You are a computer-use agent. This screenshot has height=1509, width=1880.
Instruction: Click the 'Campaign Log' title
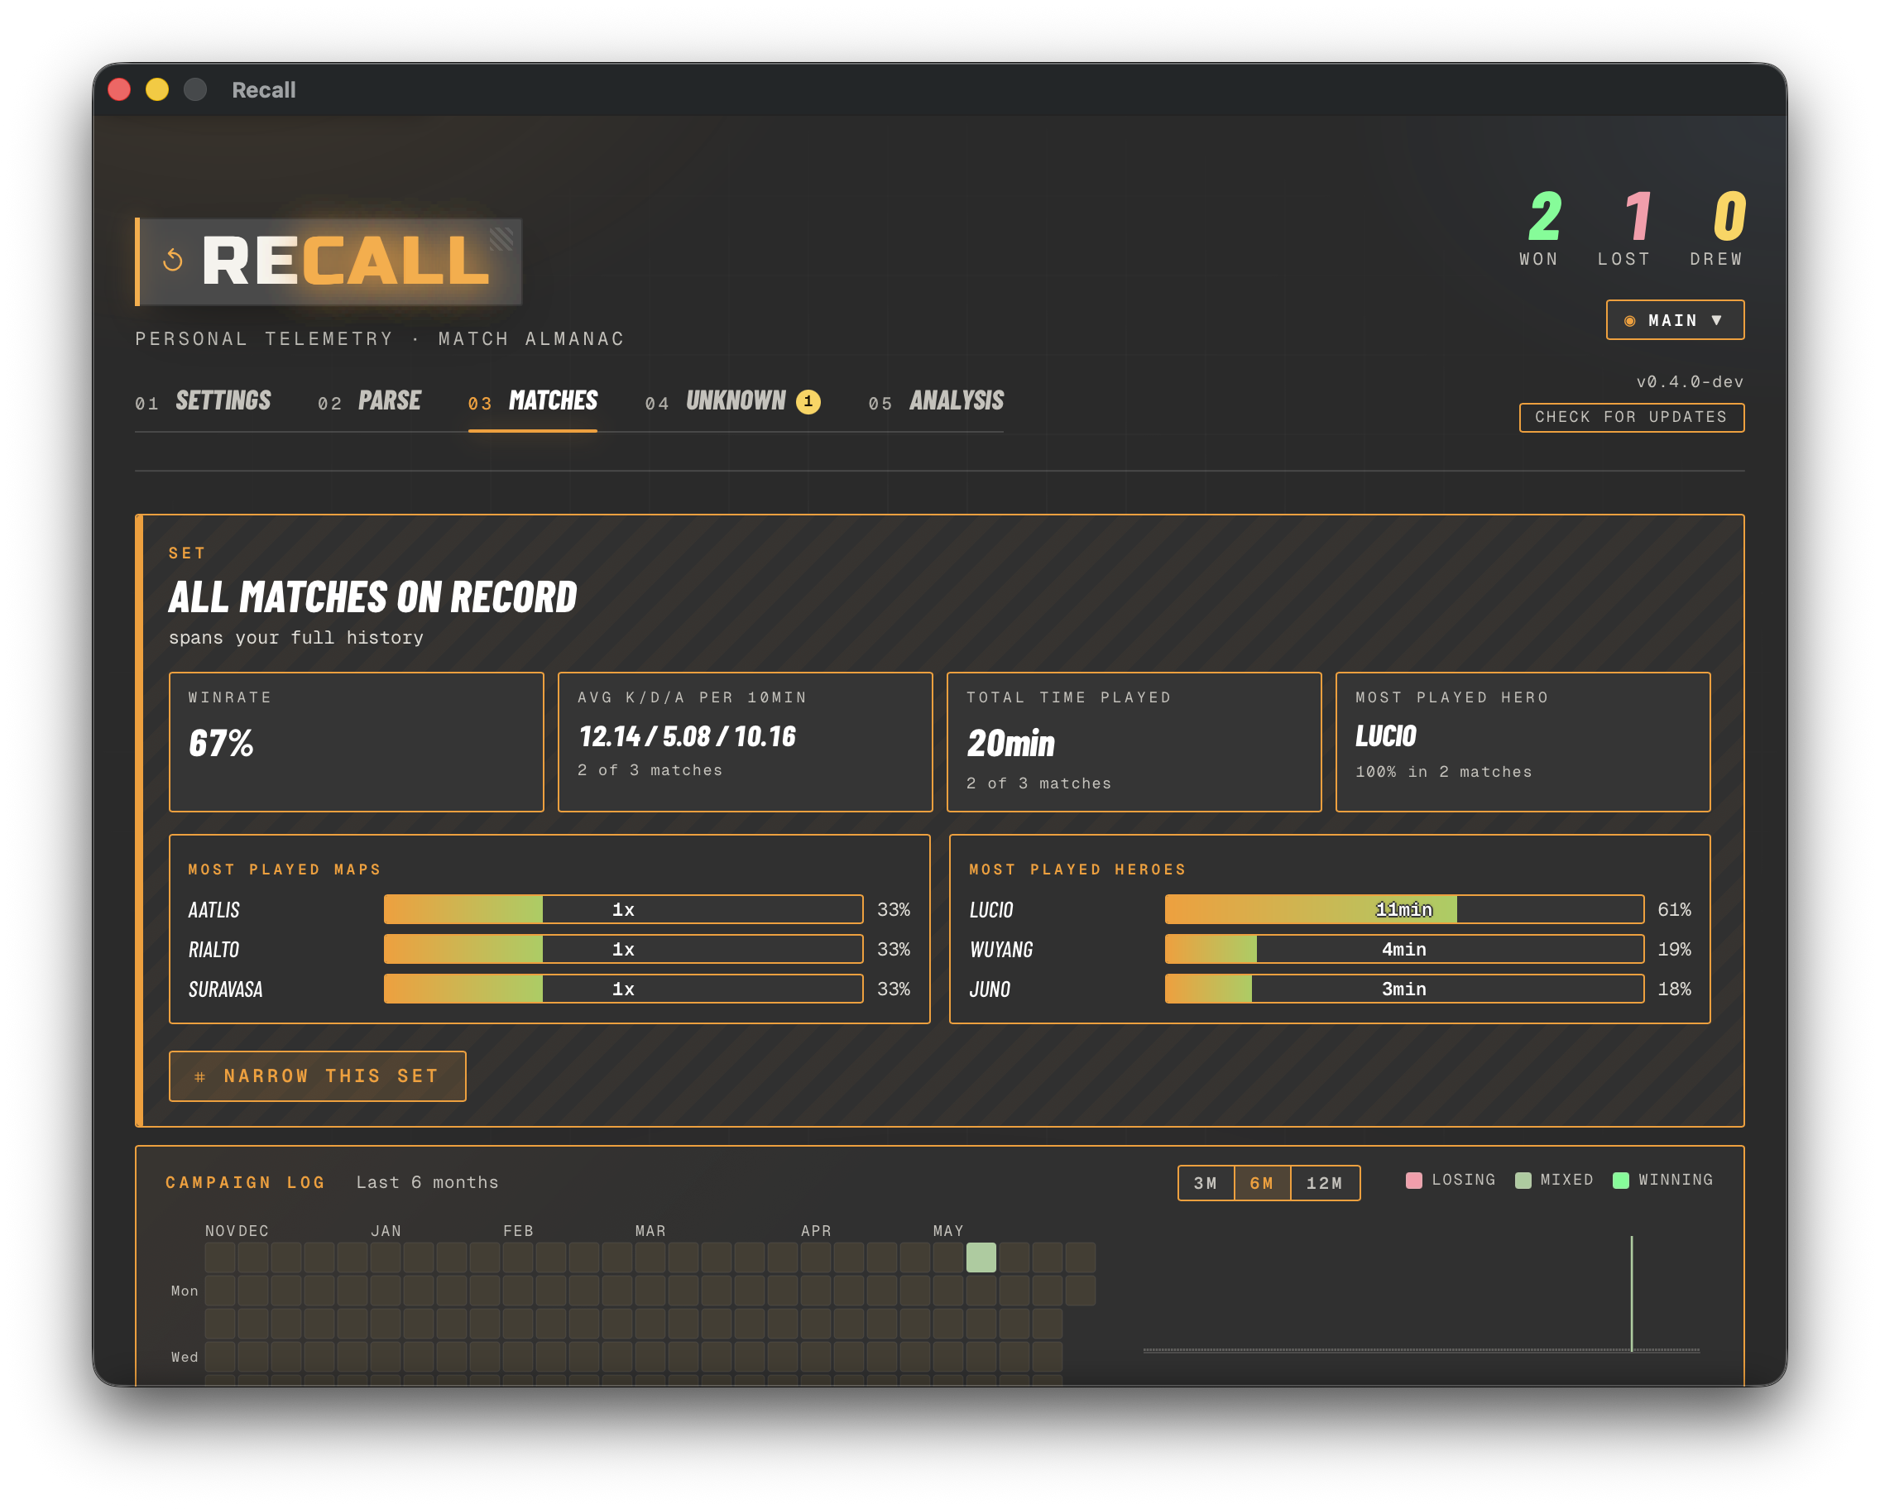(245, 1182)
